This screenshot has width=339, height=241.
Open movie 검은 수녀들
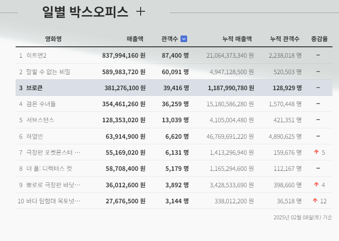coord(41,104)
